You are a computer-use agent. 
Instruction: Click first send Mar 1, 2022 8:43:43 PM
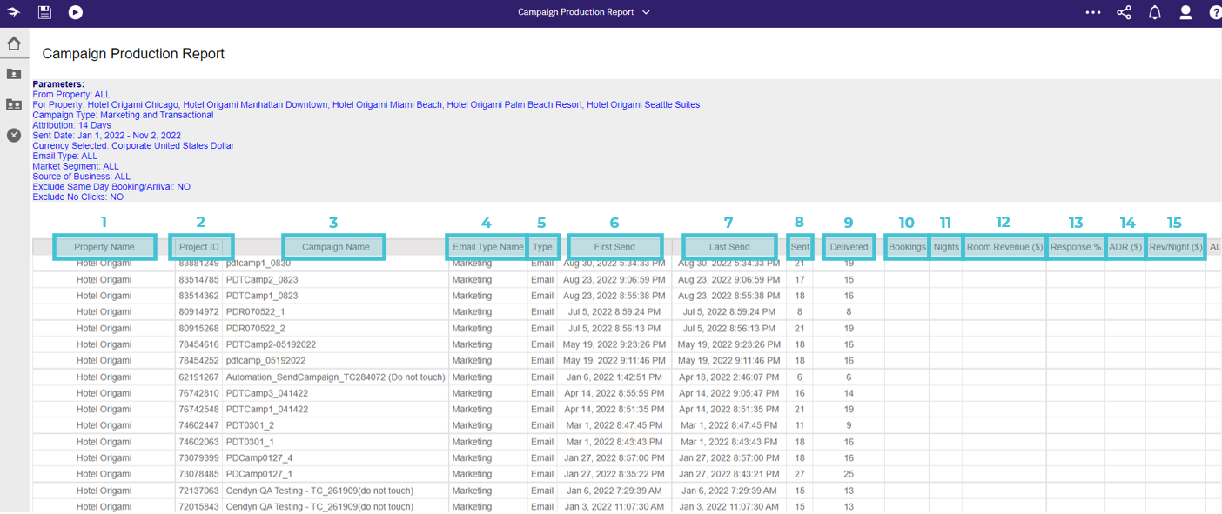[x=614, y=442]
